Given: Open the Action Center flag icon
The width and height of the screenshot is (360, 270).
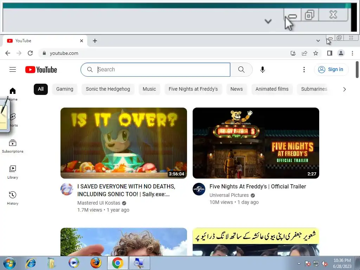Looking at the screenshot, I should pyautogui.click(x=308, y=264).
